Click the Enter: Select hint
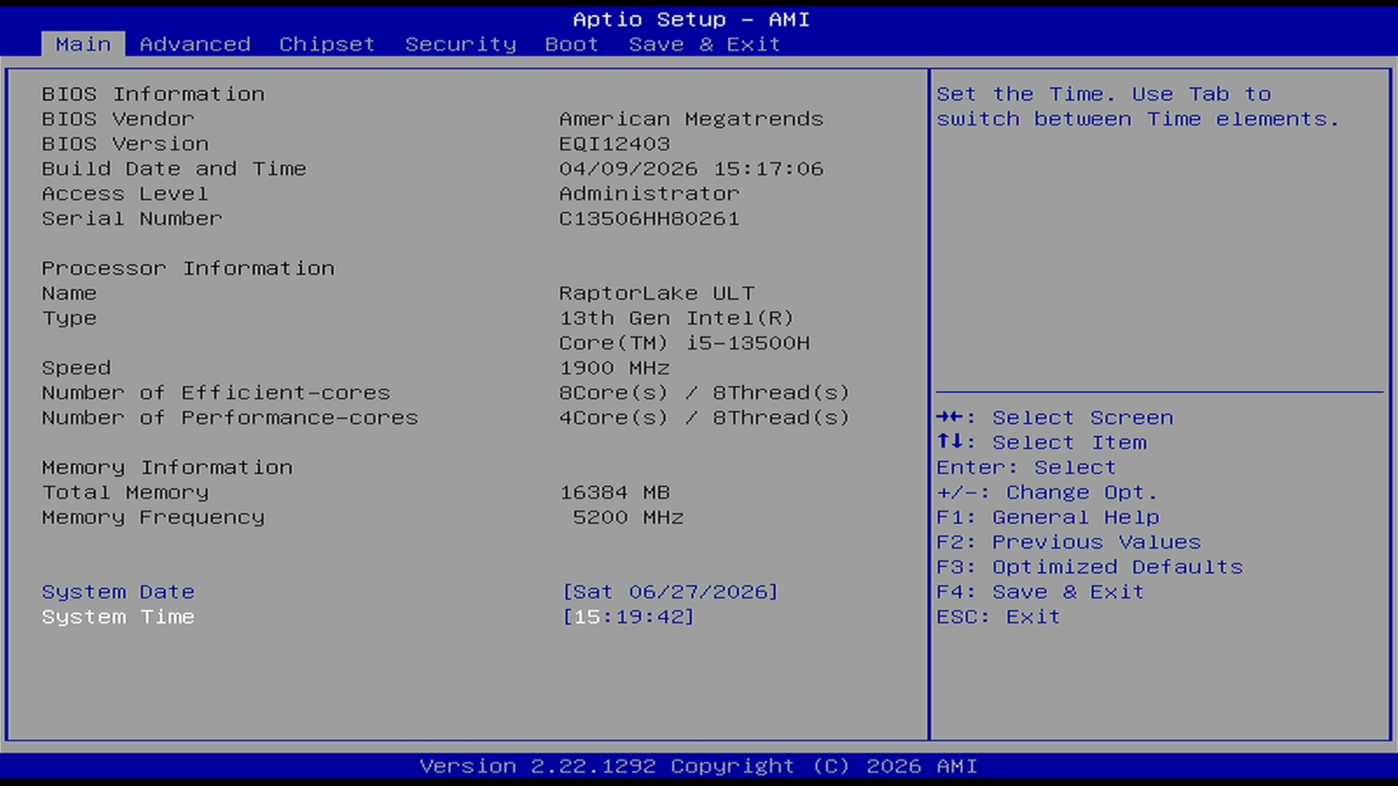The height and width of the screenshot is (786, 1398). pos(1026,467)
